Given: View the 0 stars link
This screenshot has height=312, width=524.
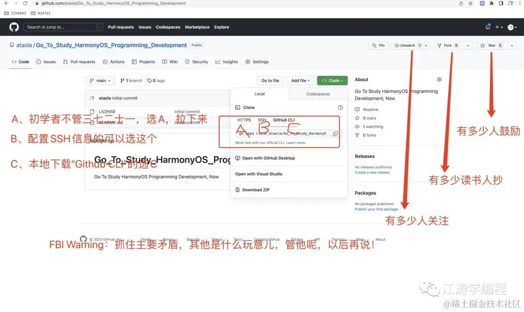Looking at the screenshot, I should pos(366,118).
